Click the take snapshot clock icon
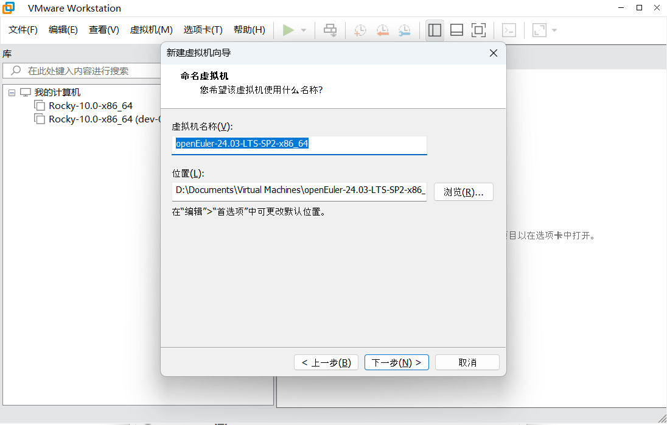This screenshot has width=667, height=425. pyautogui.click(x=360, y=30)
